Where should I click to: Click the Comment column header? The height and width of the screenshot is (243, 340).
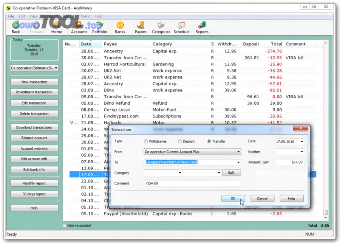[300, 44]
